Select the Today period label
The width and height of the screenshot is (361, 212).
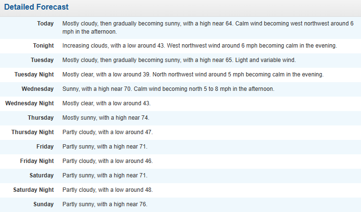pyautogui.click(x=45, y=24)
